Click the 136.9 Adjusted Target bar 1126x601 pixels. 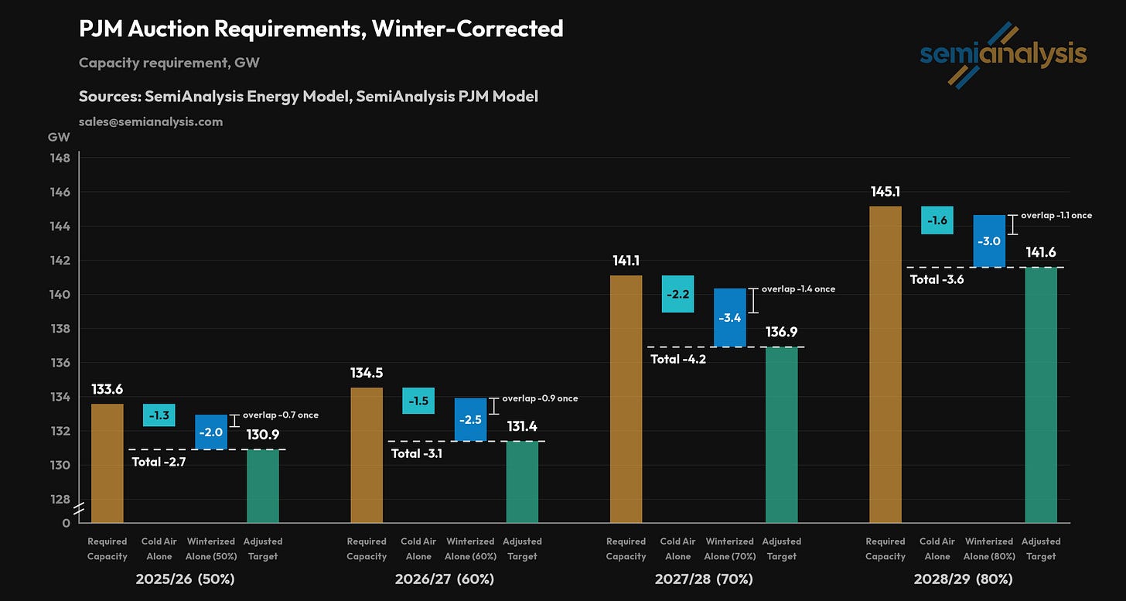782,435
